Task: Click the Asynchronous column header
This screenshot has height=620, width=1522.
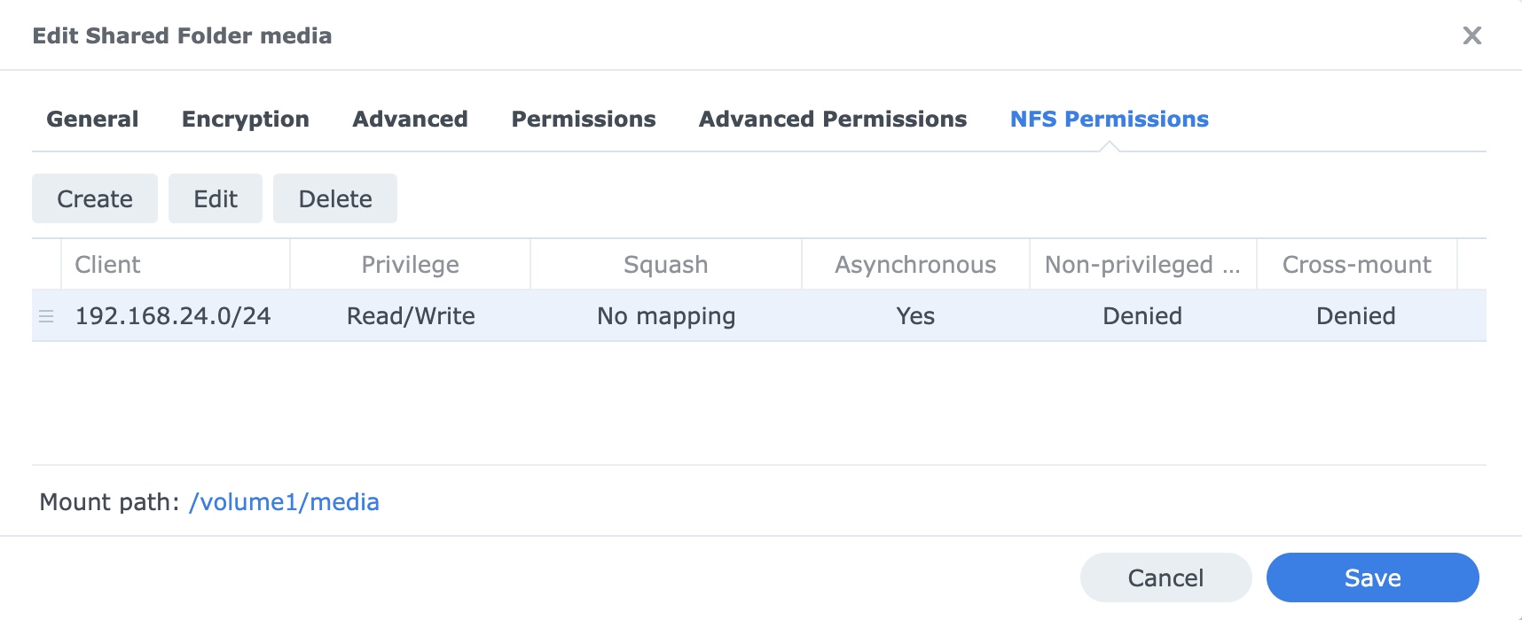Action: point(914,265)
